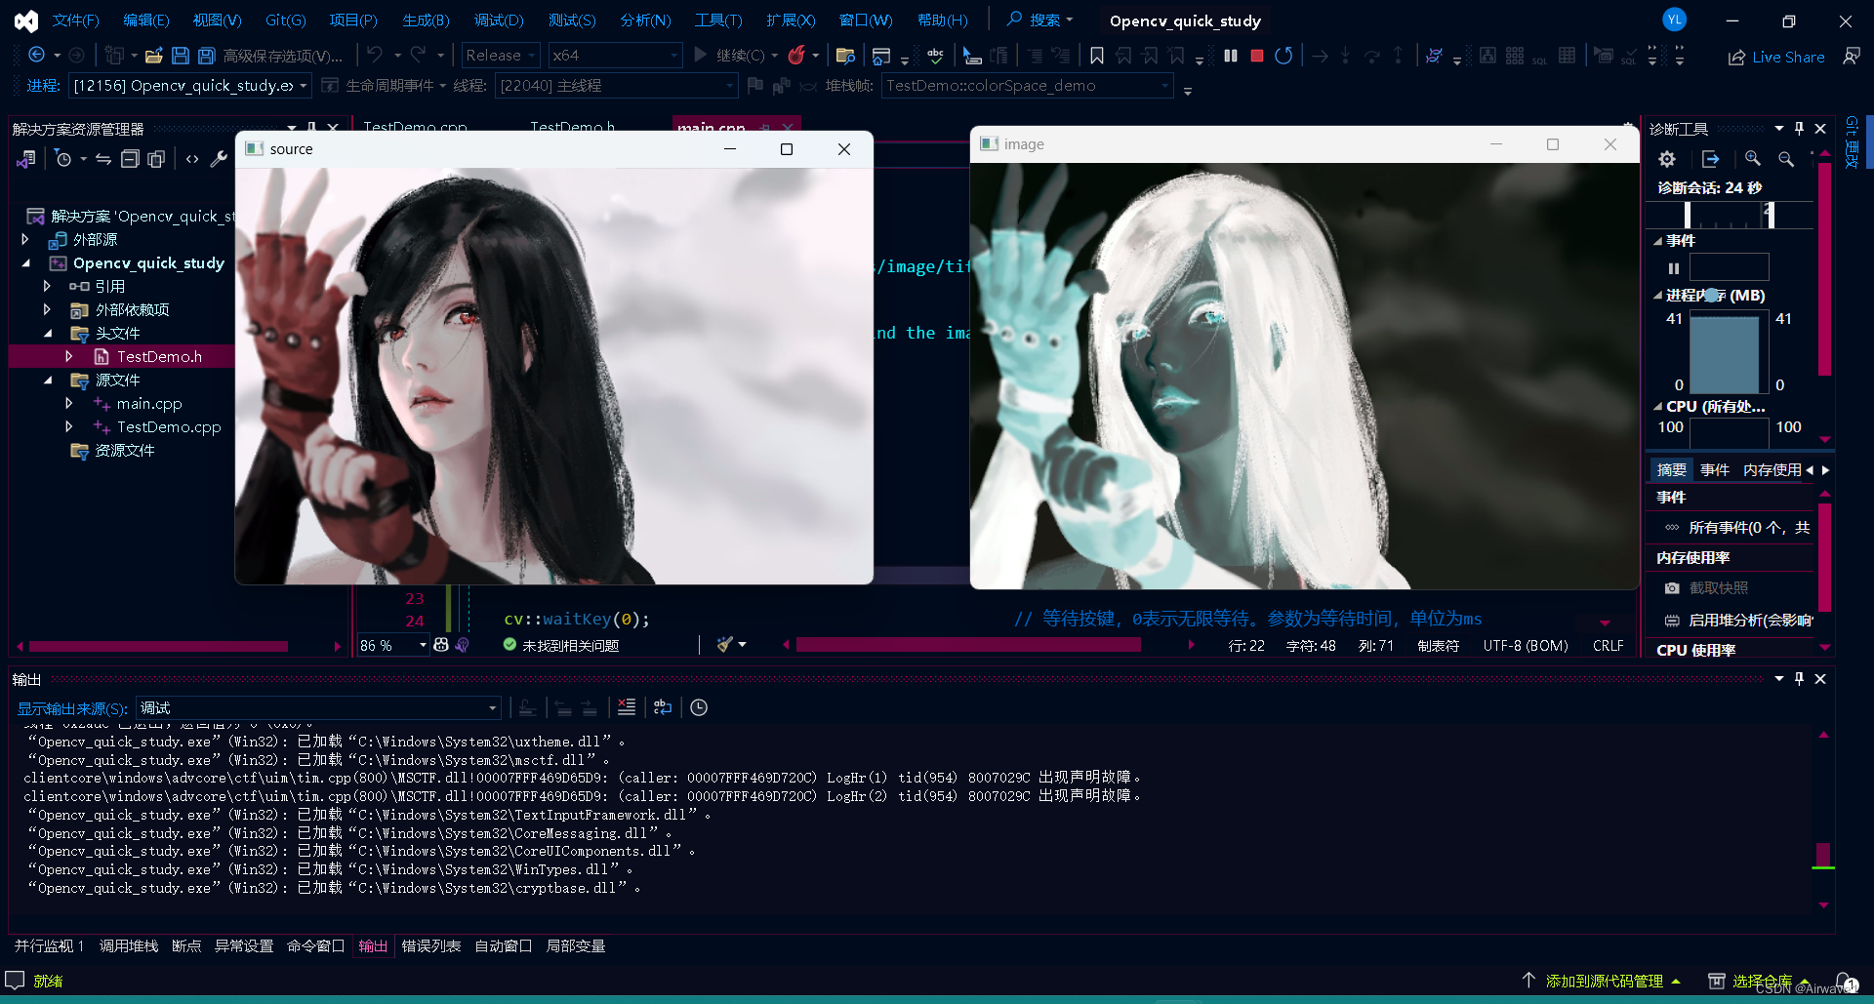Click the pending changes filter clock icon

tap(63, 158)
